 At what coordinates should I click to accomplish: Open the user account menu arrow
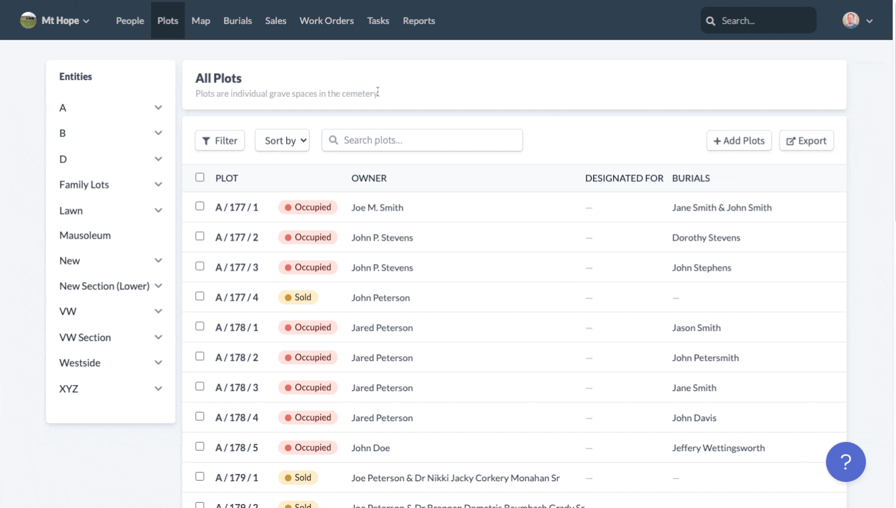coord(869,21)
